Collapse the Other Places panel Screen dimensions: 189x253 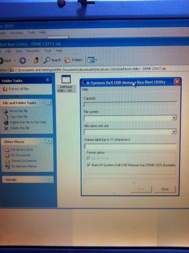pyautogui.click(x=49, y=141)
